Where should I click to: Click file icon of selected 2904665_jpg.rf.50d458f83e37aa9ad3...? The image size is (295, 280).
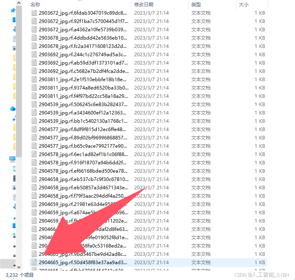coord(34,262)
